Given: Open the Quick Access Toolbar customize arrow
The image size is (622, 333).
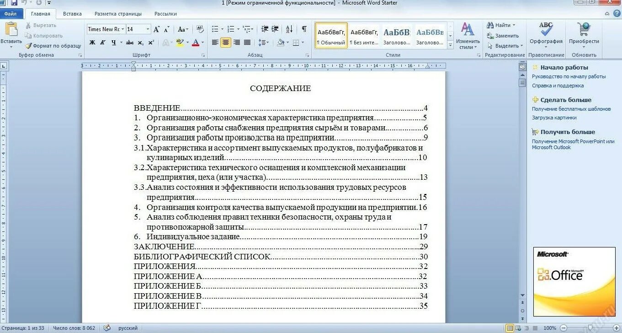Looking at the screenshot, I should pyautogui.click(x=49, y=3).
